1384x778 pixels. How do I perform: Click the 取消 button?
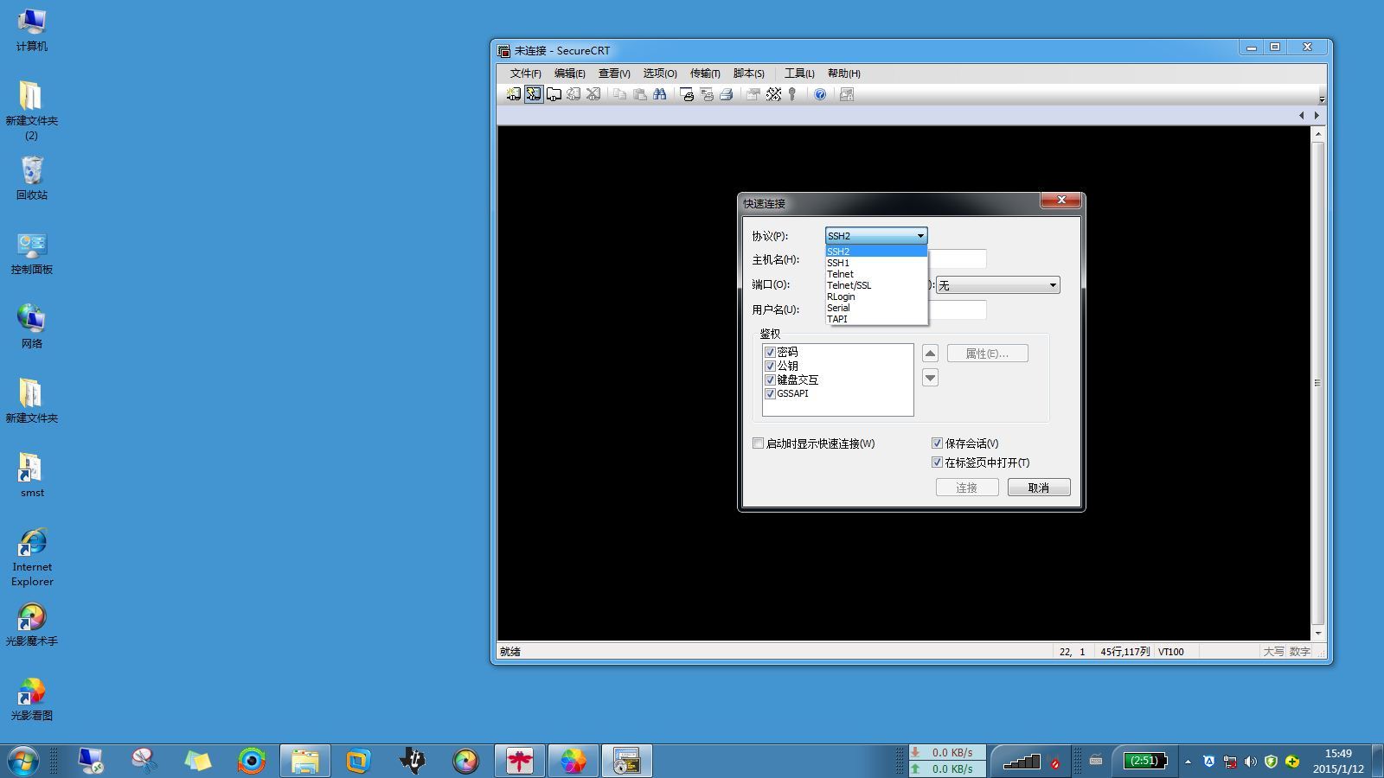(1039, 488)
